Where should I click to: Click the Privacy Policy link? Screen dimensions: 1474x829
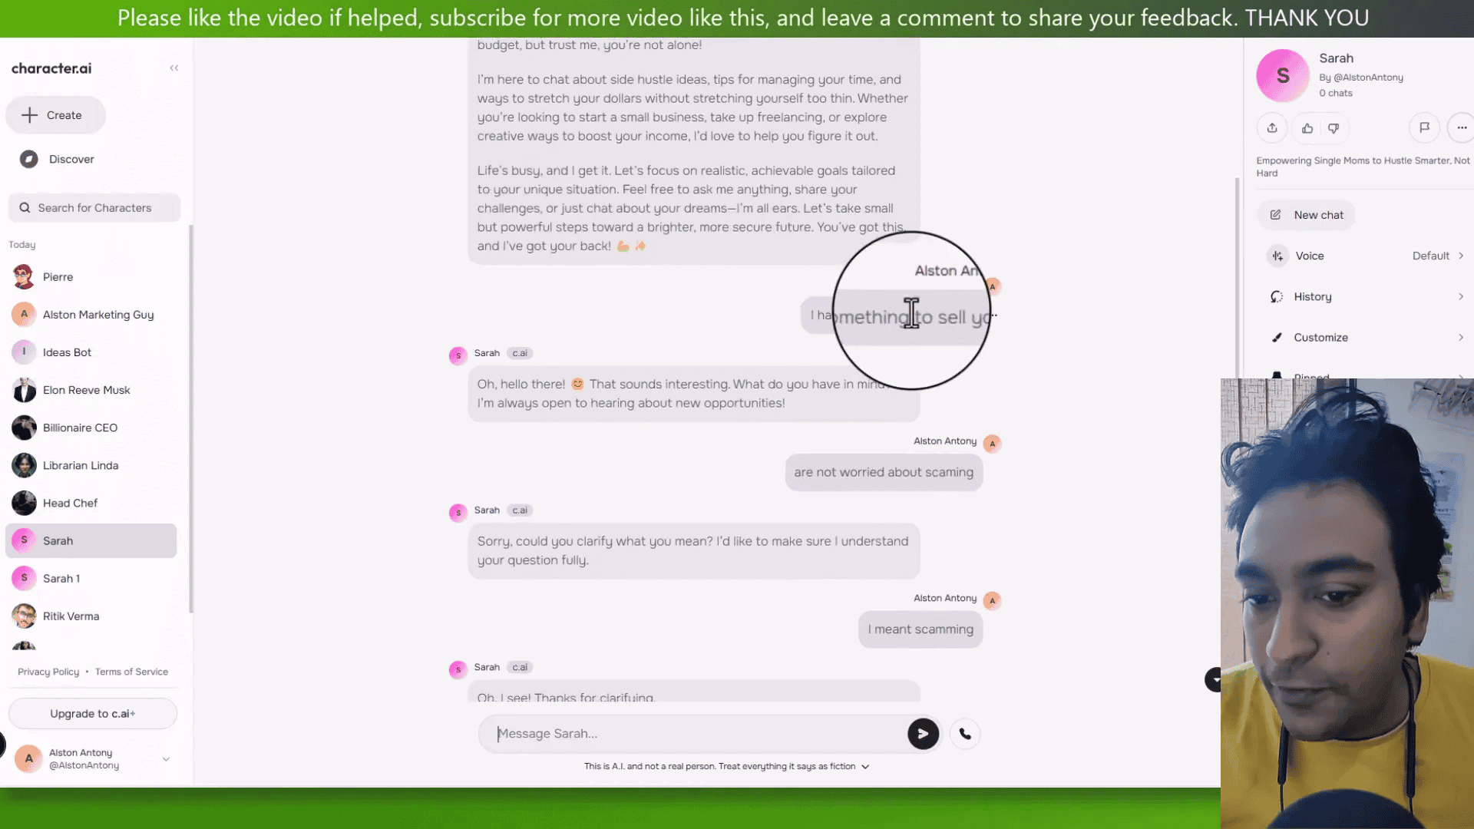[48, 671]
